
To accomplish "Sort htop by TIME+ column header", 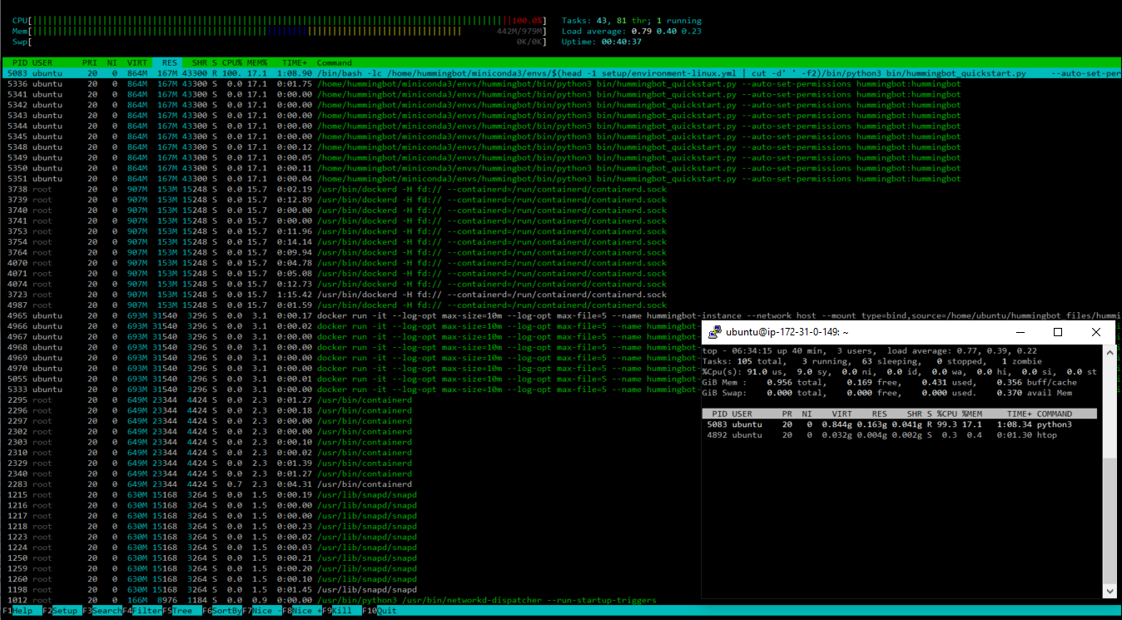I will click(294, 62).
